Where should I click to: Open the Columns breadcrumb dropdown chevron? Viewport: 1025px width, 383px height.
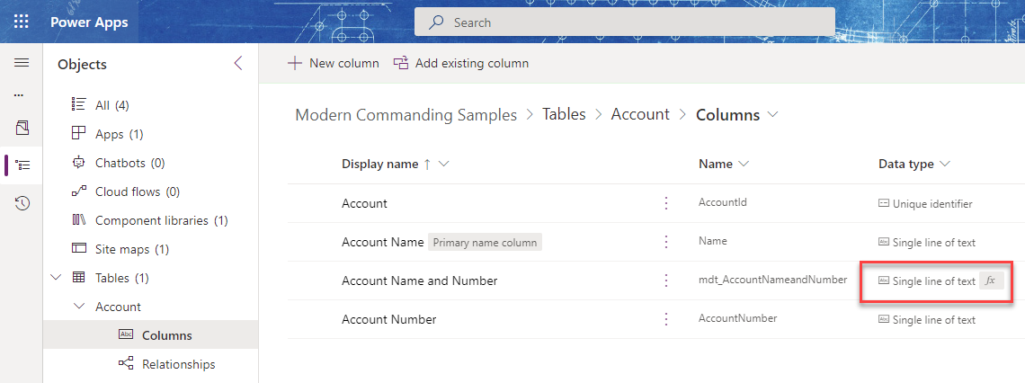[772, 114]
